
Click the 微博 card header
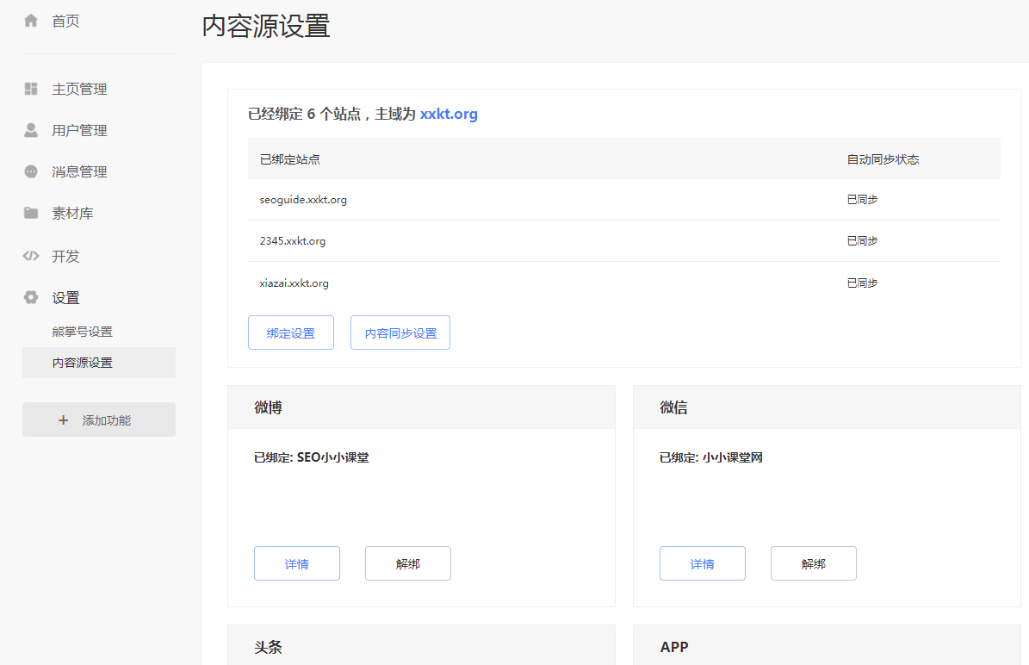[421, 407]
